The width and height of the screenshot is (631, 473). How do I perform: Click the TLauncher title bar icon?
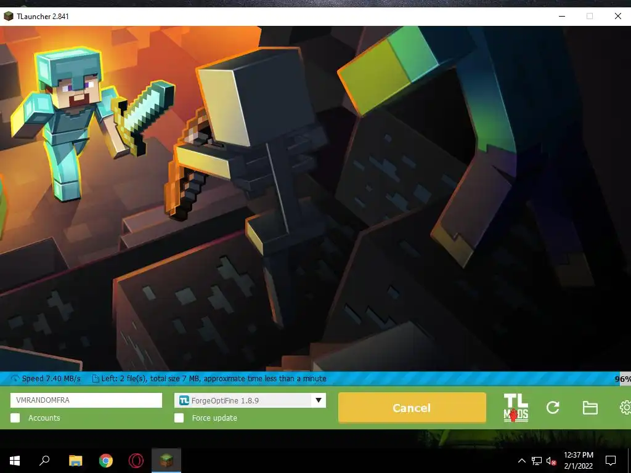[x=9, y=17]
